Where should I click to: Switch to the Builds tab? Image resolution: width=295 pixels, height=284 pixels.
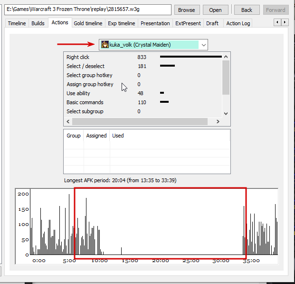[x=38, y=23]
